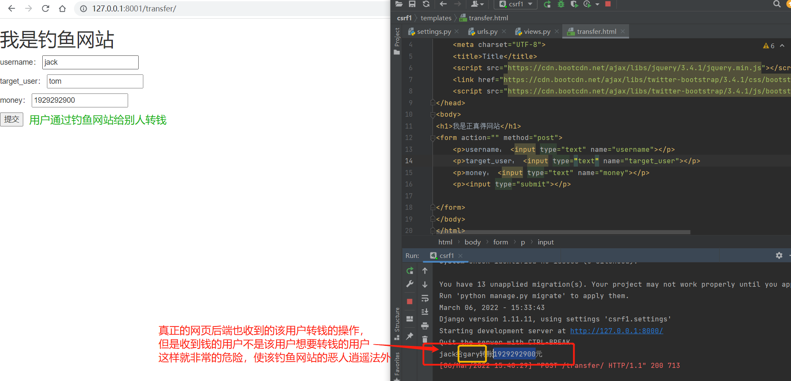Click the money input field
Image resolution: width=791 pixels, height=381 pixels.
click(x=80, y=100)
